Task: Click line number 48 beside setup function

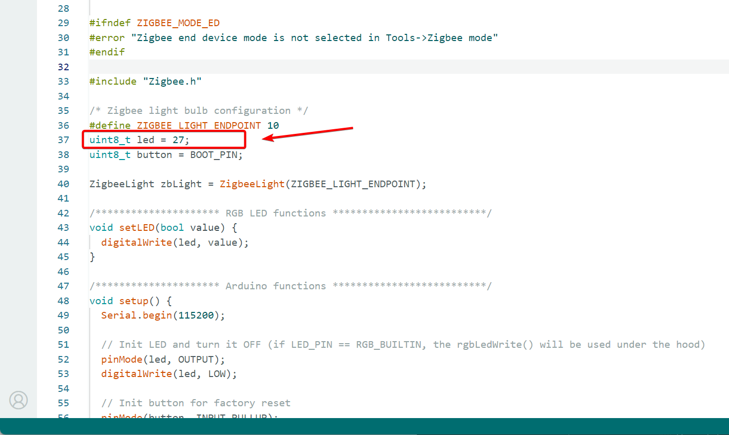Action: 63,301
